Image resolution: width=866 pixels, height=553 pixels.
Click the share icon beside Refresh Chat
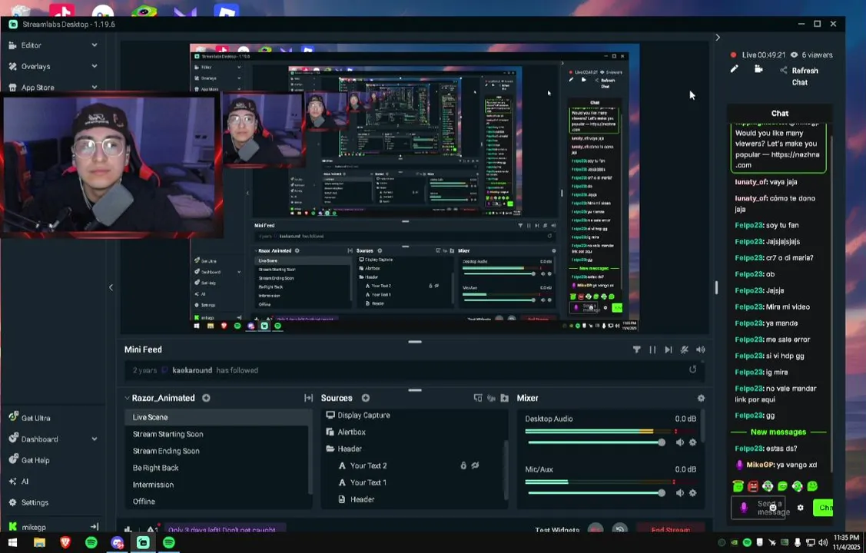click(783, 70)
